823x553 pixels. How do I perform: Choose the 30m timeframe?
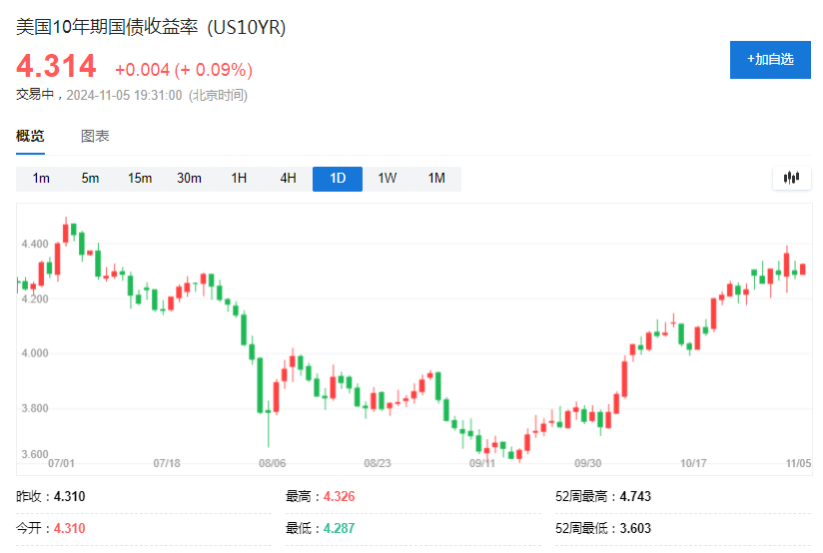coord(189,179)
